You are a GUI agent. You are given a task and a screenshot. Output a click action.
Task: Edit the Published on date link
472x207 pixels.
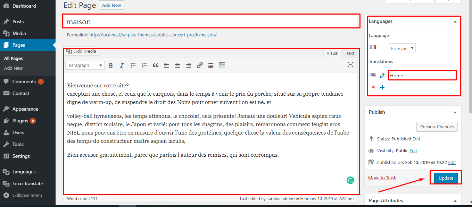(x=452, y=162)
